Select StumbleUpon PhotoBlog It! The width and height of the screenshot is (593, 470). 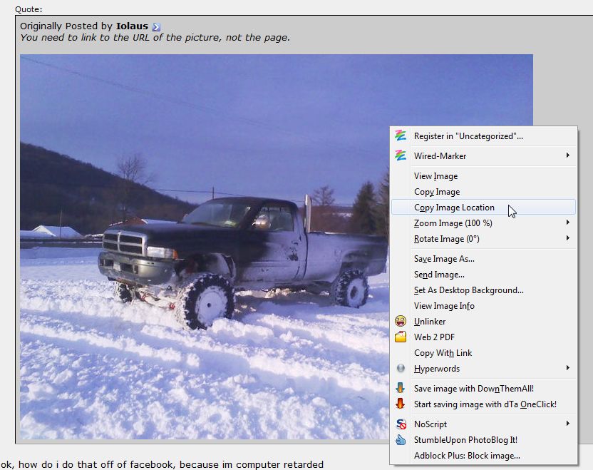click(x=483, y=440)
